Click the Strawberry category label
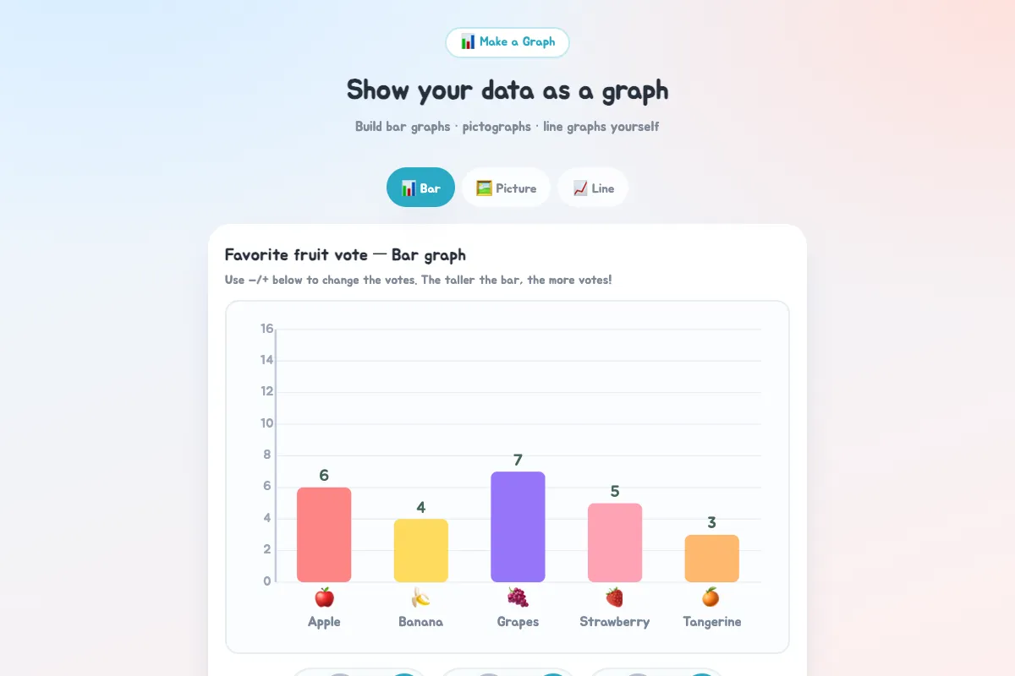This screenshot has width=1015, height=676. (615, 622)
